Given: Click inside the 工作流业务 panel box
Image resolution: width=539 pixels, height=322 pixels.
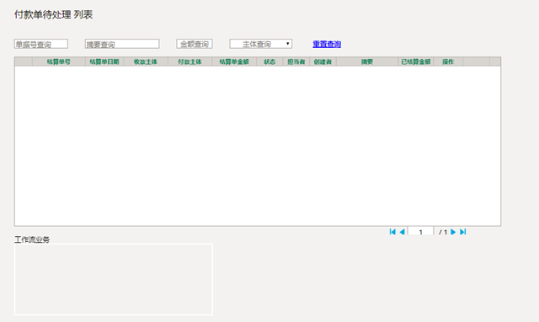Looking at the screenshot, I should coord(114,279).
